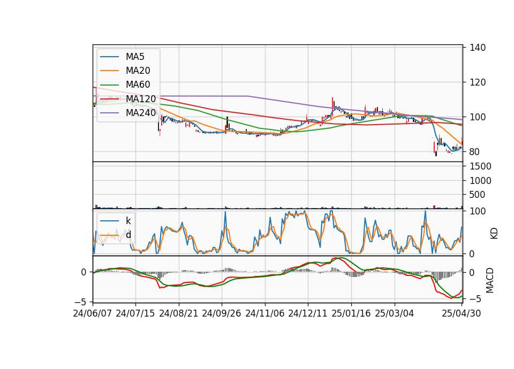Click the k legend entry in KD panel
This screenshot has height=369, width=514.
tap(128, 221)
